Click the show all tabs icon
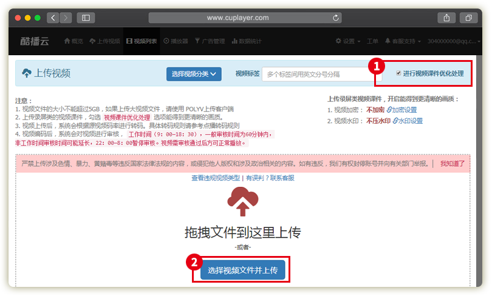This screenshot has height=296, width=492. 468,18
